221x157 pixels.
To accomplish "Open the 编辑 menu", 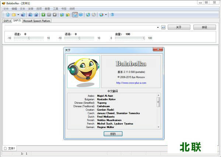I will [14, 9].
